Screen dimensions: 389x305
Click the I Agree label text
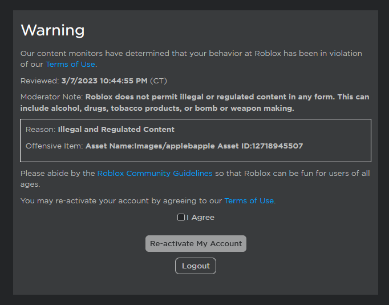[200, 218]
